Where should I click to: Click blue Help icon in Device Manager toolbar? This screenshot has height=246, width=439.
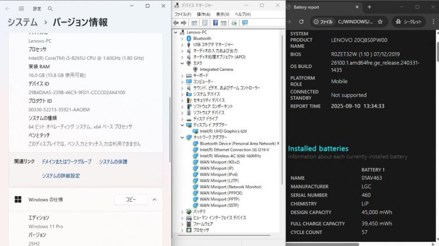click(x=215, y=23)
